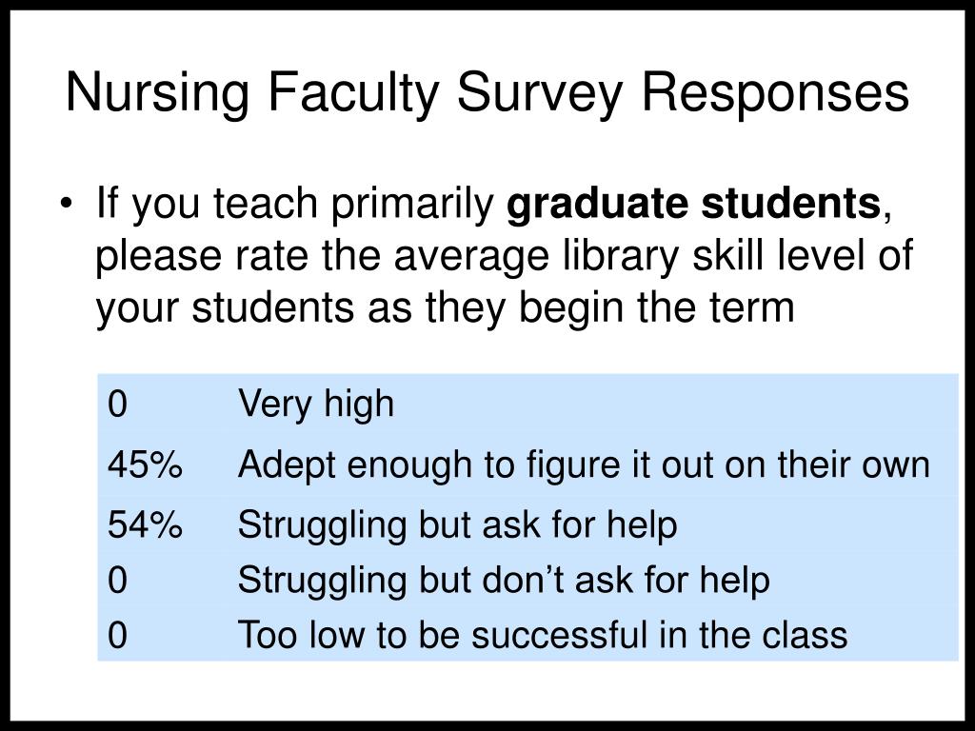Image resolution: width=975 pixels, height=731 pixels.
Task: Click the 0 beside Too low to be successful
Action: click(117, 635)
